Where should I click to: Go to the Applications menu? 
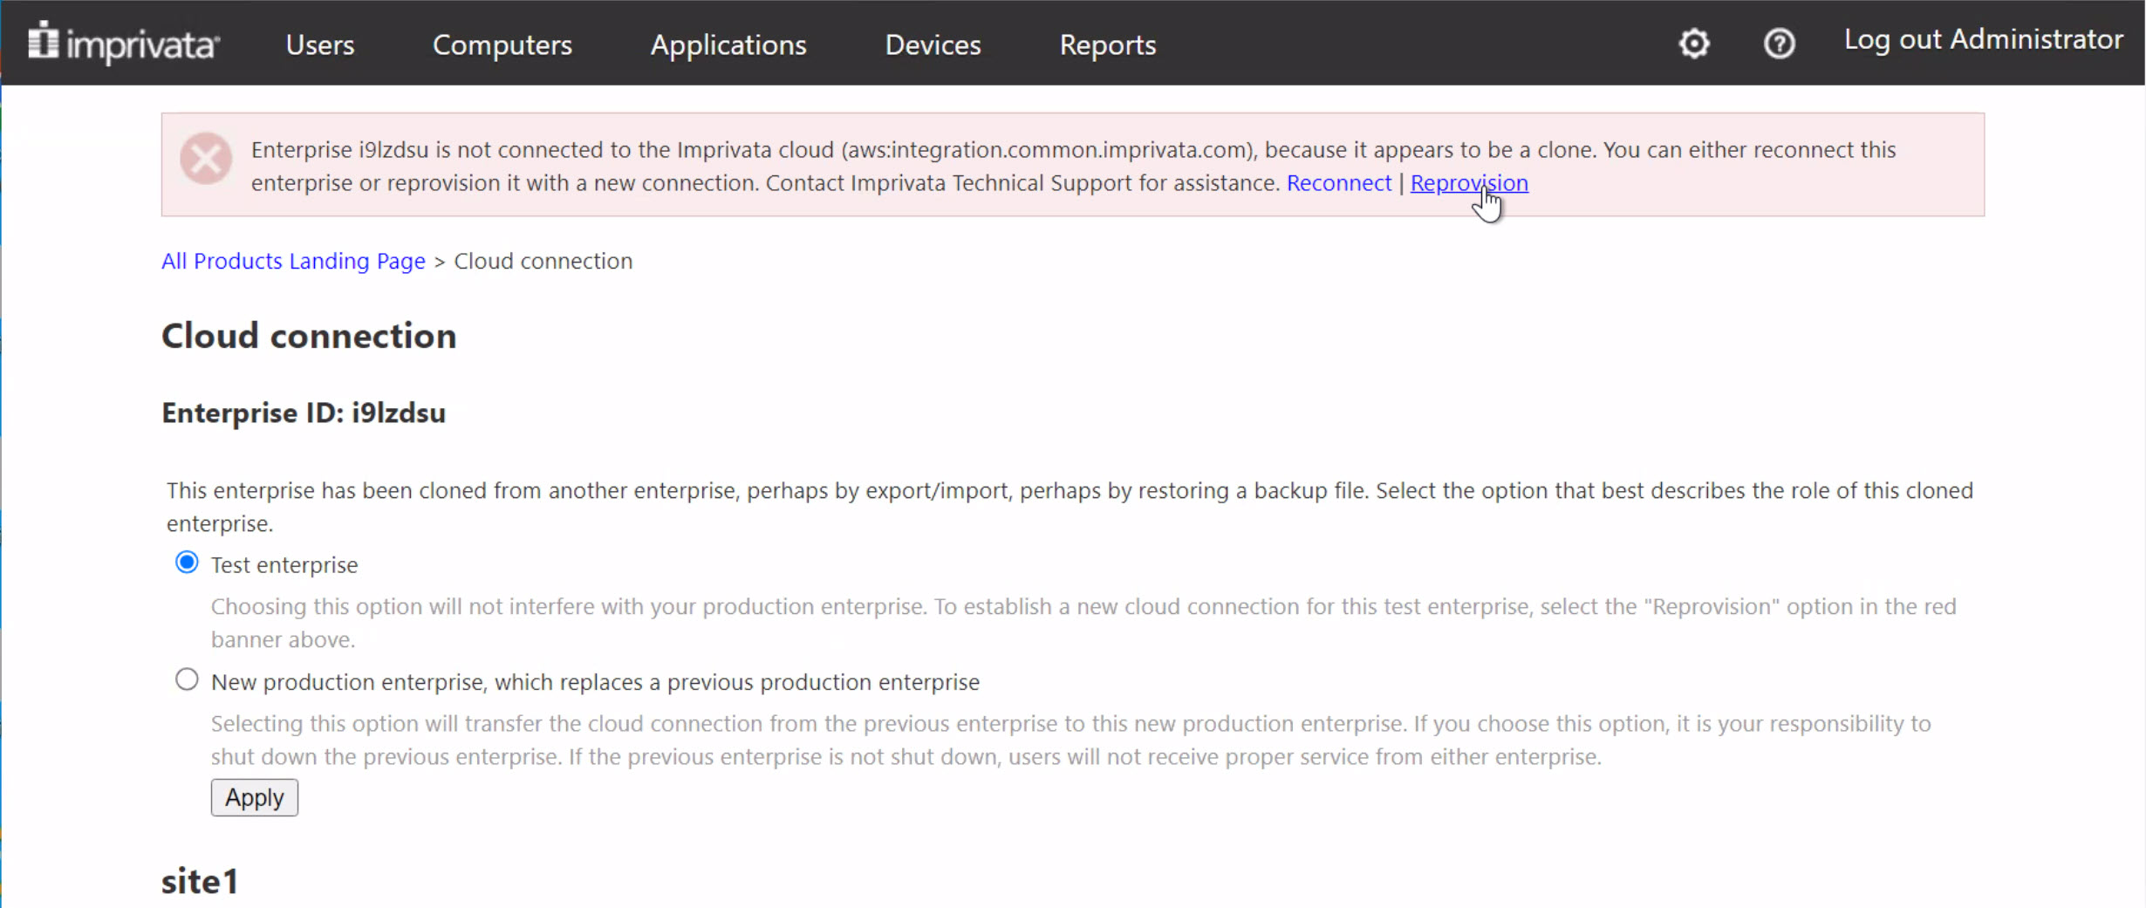(728, 44)
